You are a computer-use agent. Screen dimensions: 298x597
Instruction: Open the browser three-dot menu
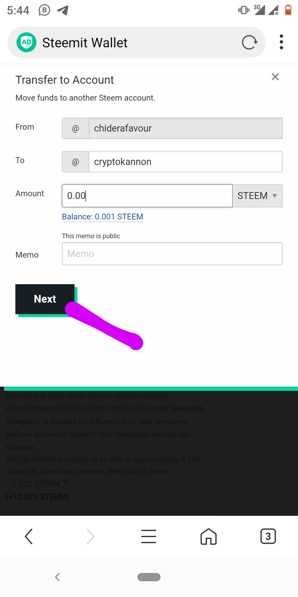(281, 42)
